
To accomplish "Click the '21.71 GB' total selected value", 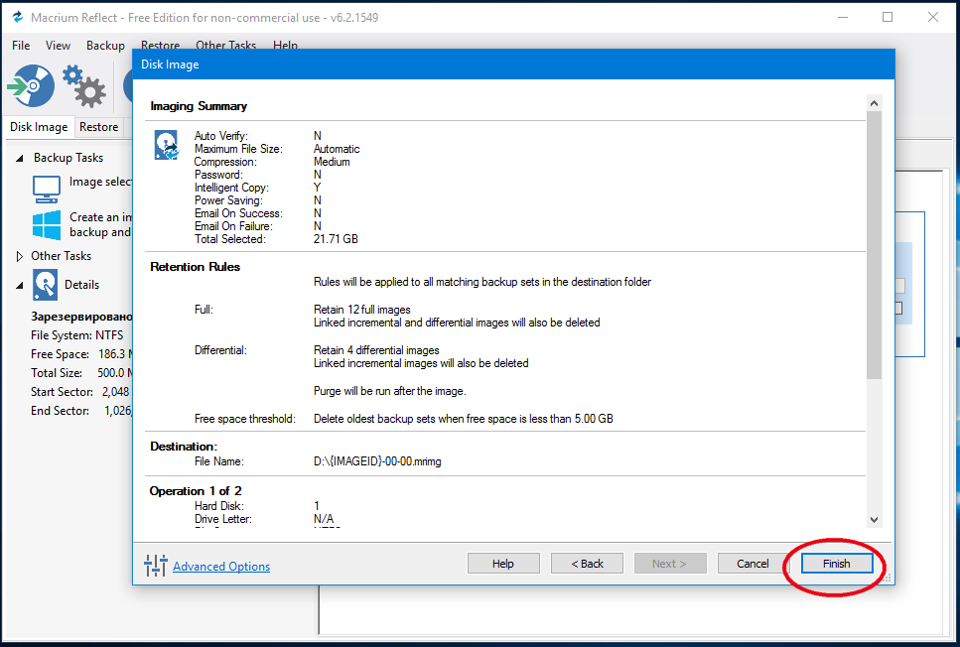I will click(x=336, y=239).
